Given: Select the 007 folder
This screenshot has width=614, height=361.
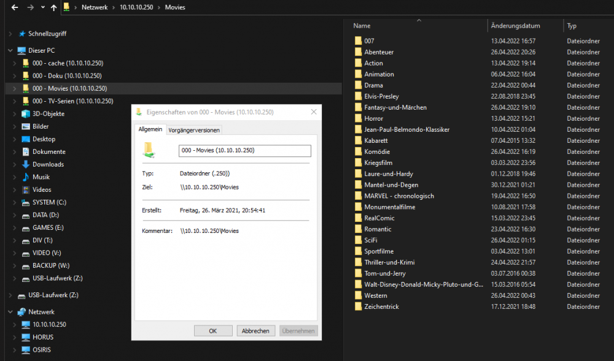Looking at the screenshot, I should pyautogui.click(x=369, y=41).
